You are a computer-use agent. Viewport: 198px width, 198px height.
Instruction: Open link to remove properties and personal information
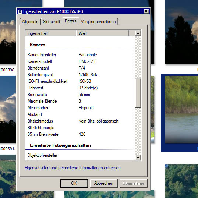click(73, 168)
